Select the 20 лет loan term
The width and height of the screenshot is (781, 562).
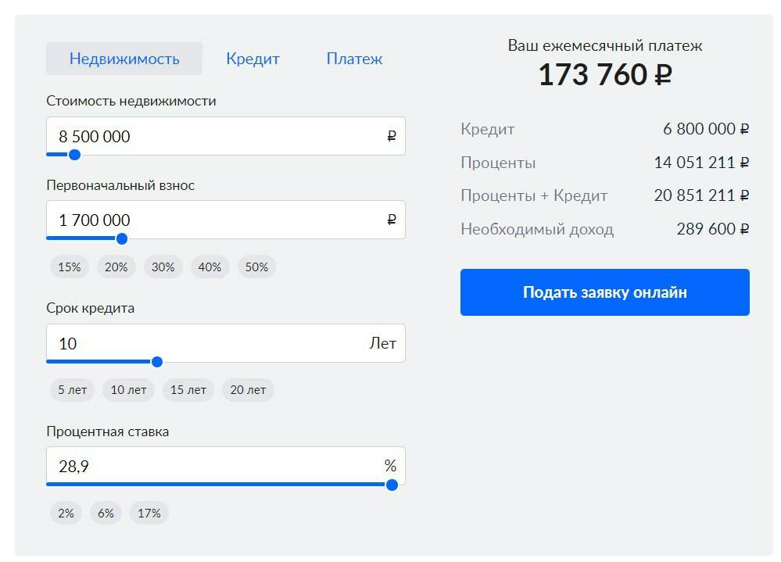pyautogui.click(x=248, y=389)
